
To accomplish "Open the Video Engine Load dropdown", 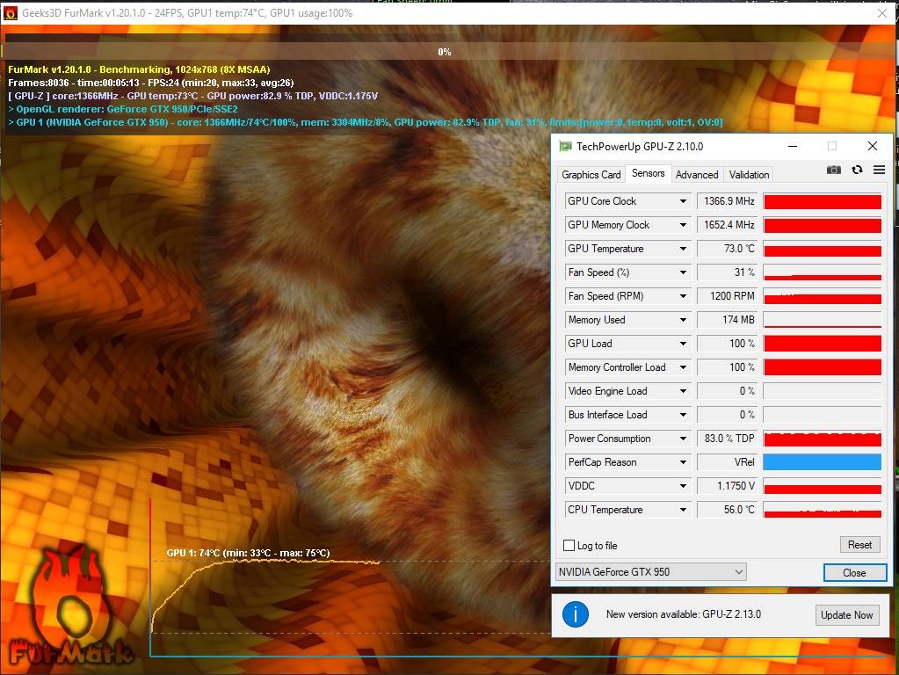I will click(683, 391).
